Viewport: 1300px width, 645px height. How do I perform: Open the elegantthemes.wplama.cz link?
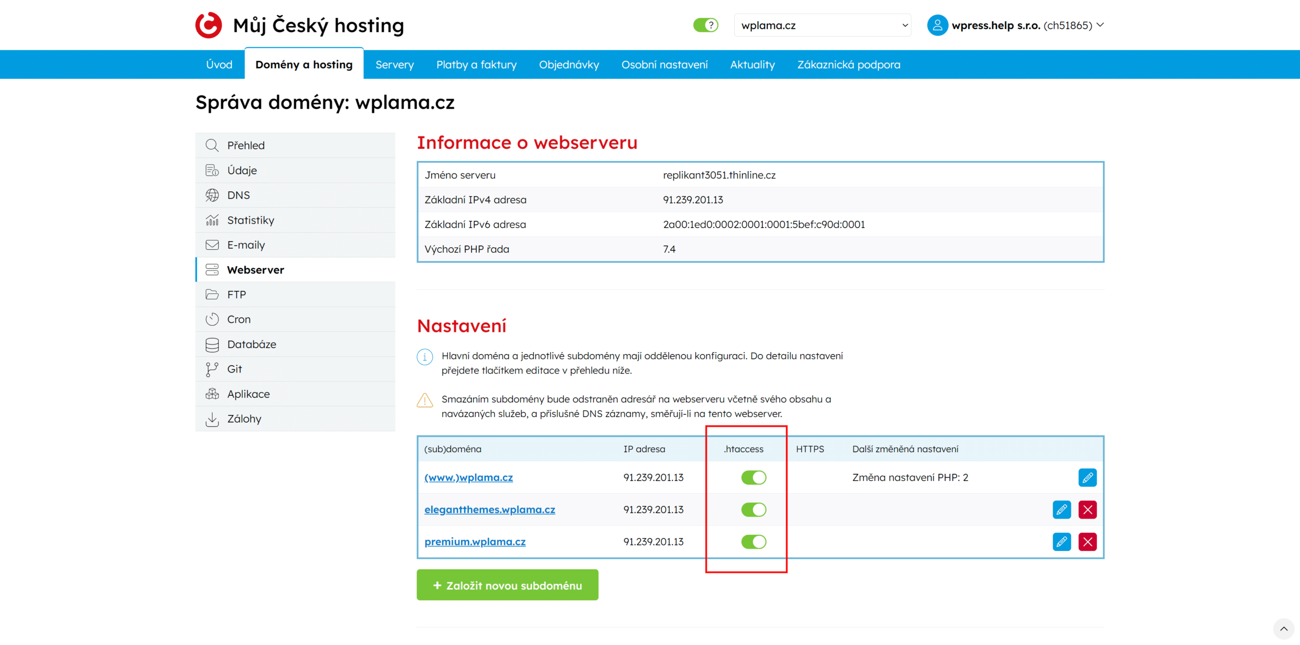490,510
